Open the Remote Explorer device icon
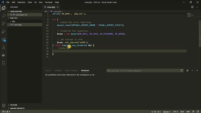Image resolution: width=201 pixels, height=113 pixels. (x=3, y=63)
